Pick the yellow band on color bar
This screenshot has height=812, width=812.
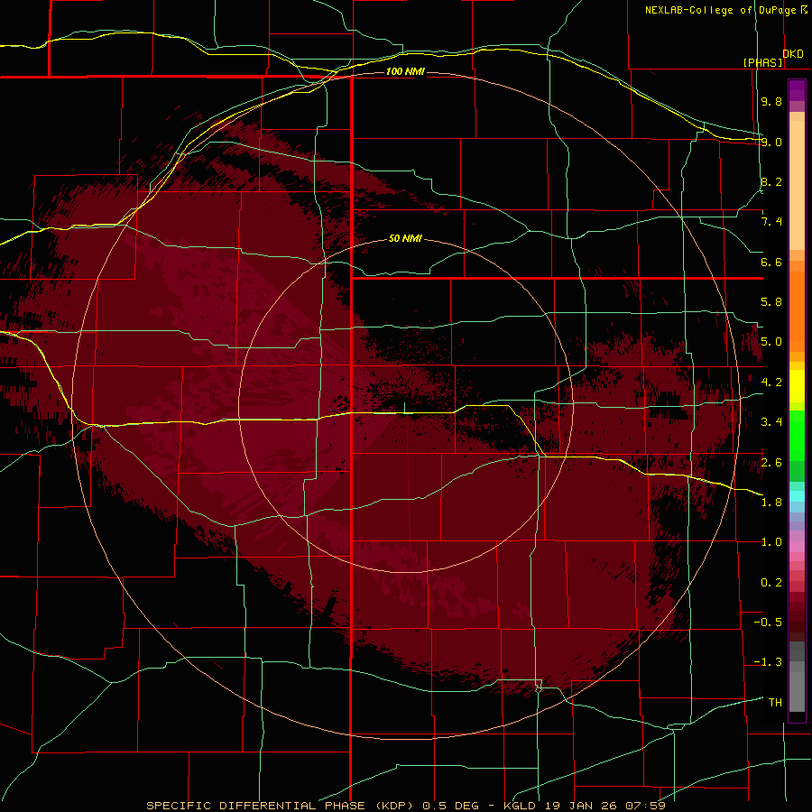[797, 386]
